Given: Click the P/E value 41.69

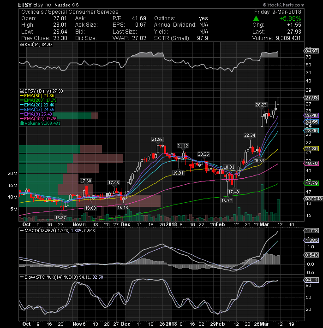Looking at the screenshot, I should click(139, 18).
